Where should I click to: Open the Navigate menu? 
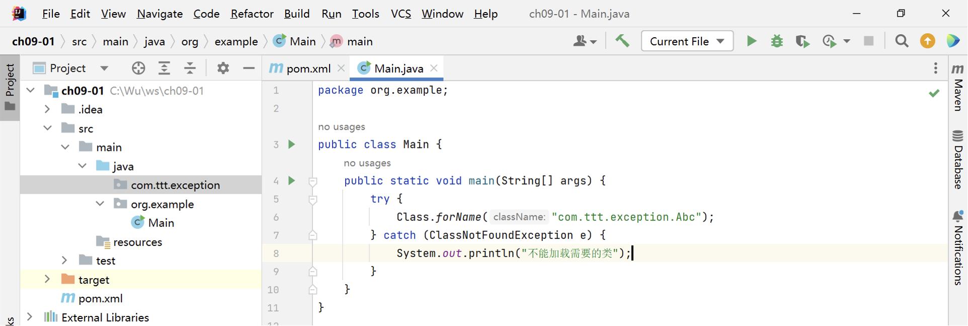159,14
